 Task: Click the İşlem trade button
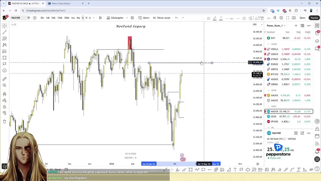(302, 18)
